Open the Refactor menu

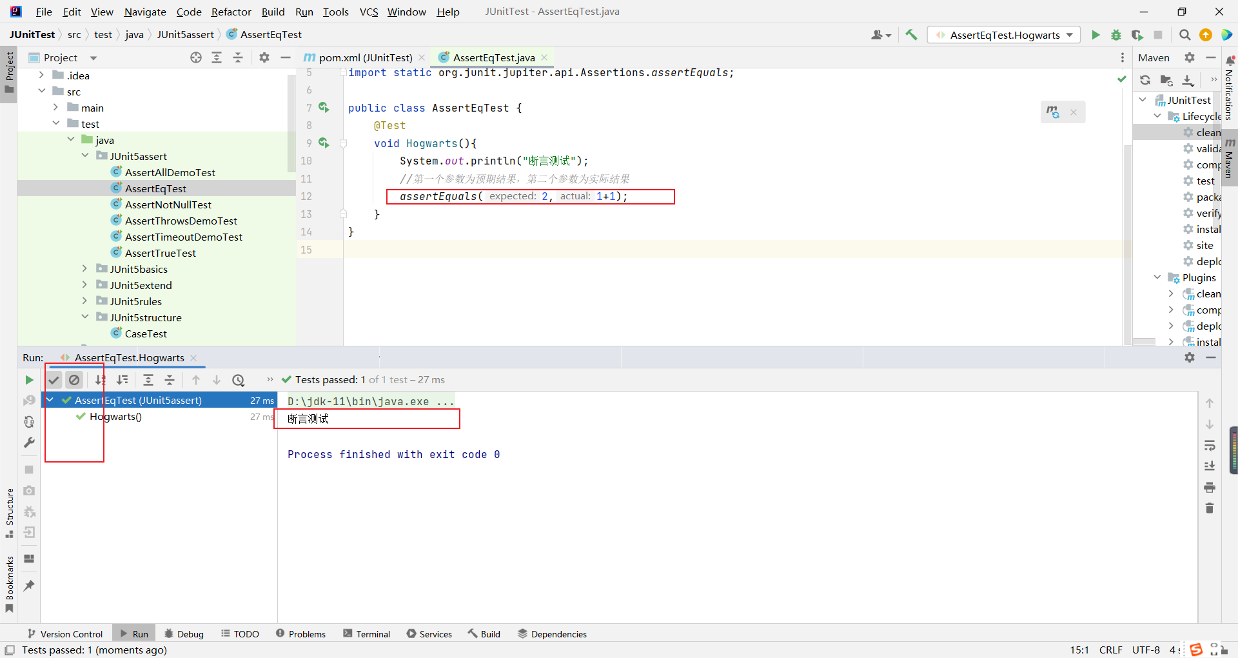tap(231, 12)
